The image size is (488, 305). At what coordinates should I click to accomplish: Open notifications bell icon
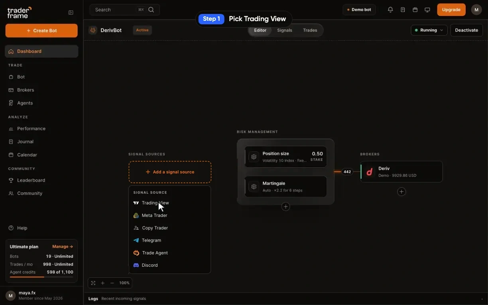390,10
